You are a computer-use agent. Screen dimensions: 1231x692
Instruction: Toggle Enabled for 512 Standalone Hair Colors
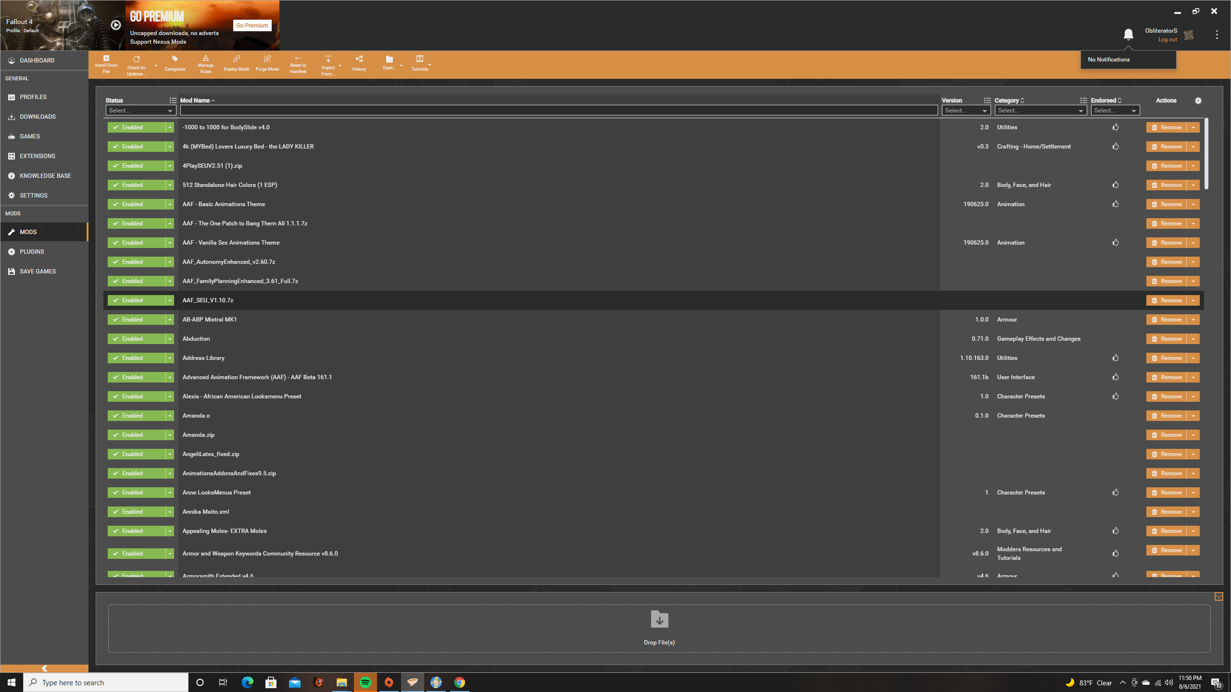(x=136, y=185)
